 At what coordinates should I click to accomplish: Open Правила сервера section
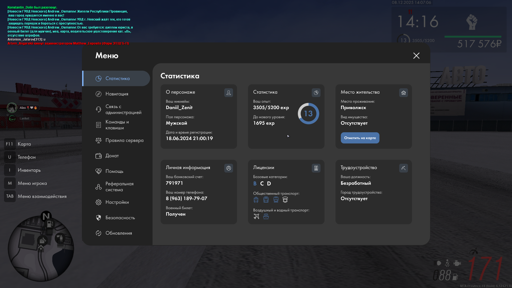coord(124,140)
